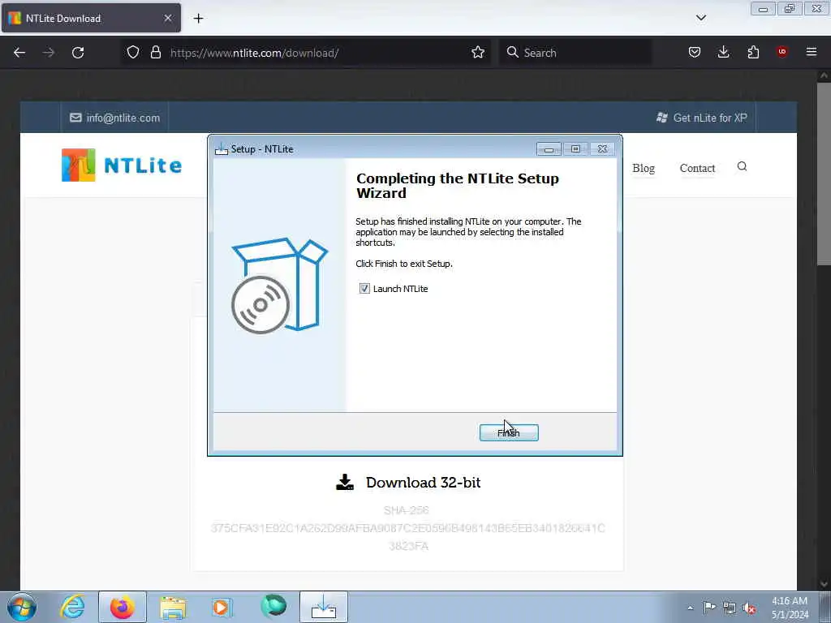
Task: Close the Setup - NTLite dialog
Action: click(x=603, y=149)
